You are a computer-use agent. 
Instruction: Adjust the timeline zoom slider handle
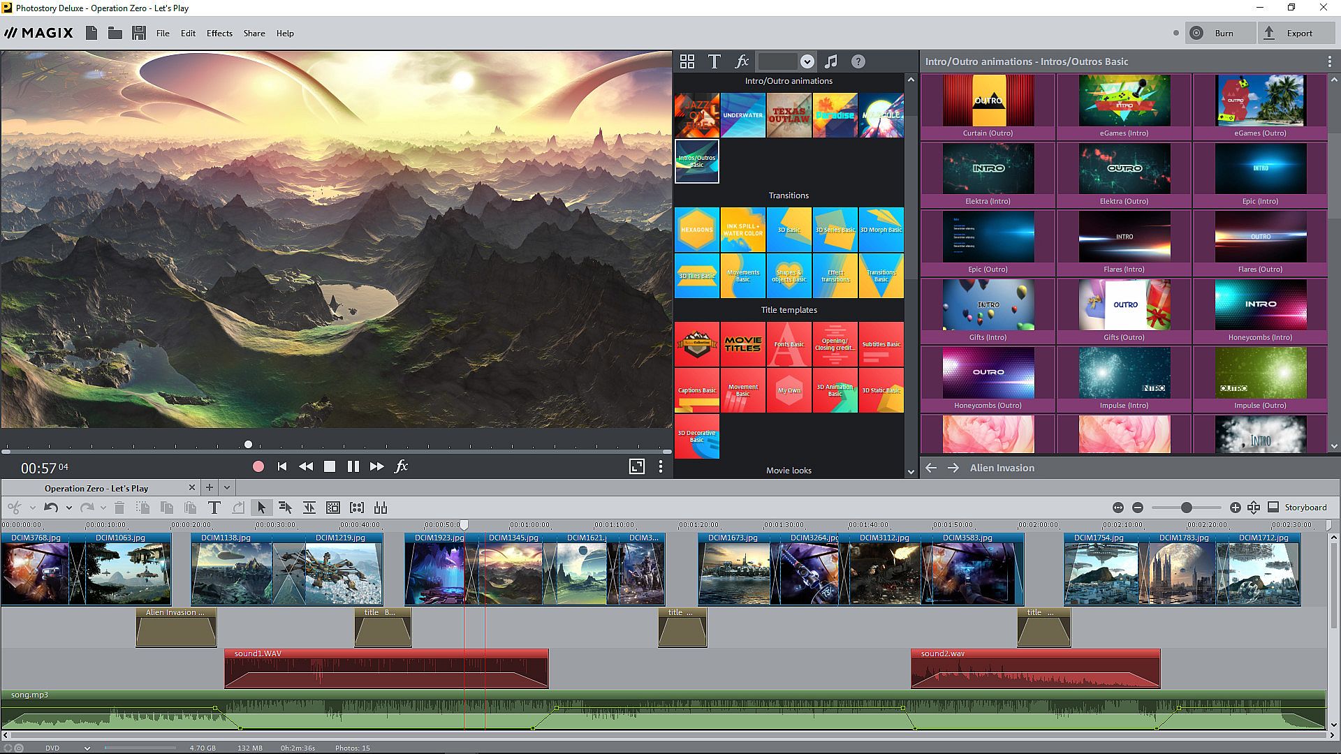(1186, 508)
